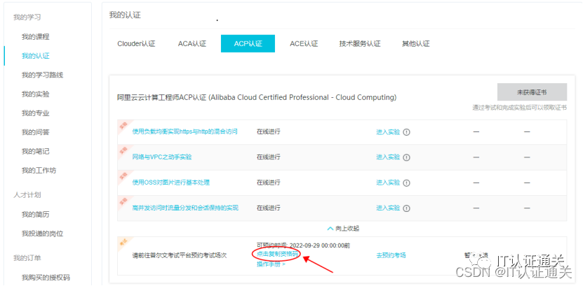
Task: Click 可预约时间 2022-09-29 text
Action: [303, 245]
